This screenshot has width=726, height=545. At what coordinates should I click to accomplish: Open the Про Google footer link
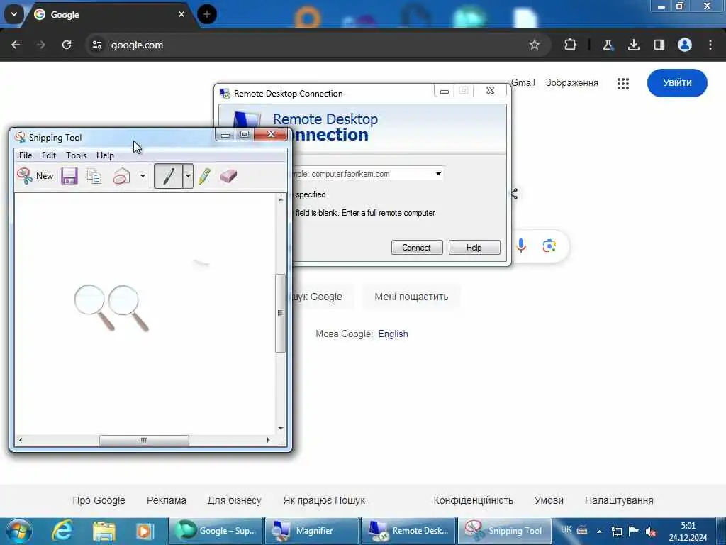click(x=99, y=500)
